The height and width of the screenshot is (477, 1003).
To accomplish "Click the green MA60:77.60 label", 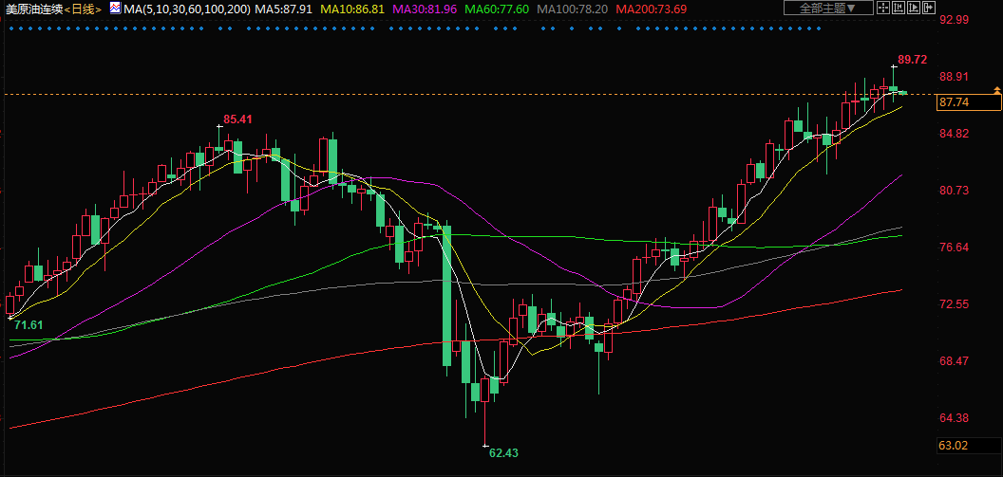I will pyautogui.click(x=498, y=9).
